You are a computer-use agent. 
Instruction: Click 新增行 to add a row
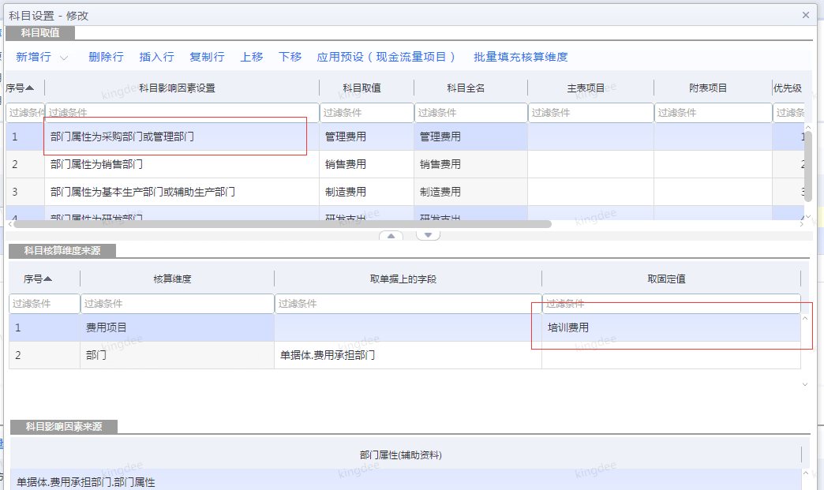33,57
